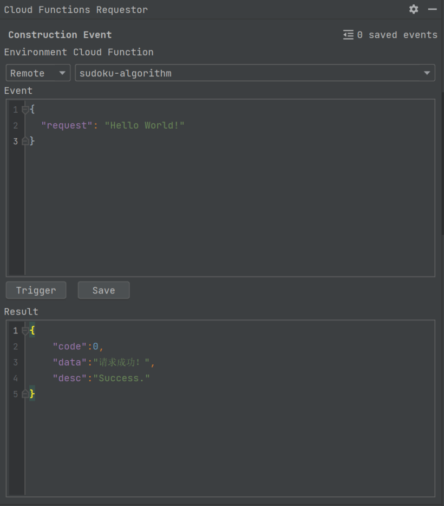Click line number 2 in Event gutter
Image resolution: width=444 pixels, height=506 pixels.
[x=16, y=125]
